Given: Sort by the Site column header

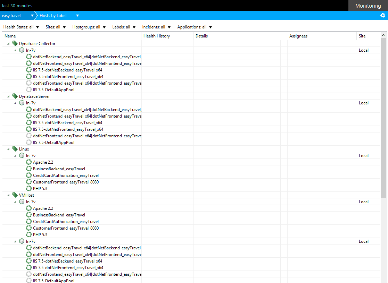Looking at the screenshot, I should click(x=369, y=36).
